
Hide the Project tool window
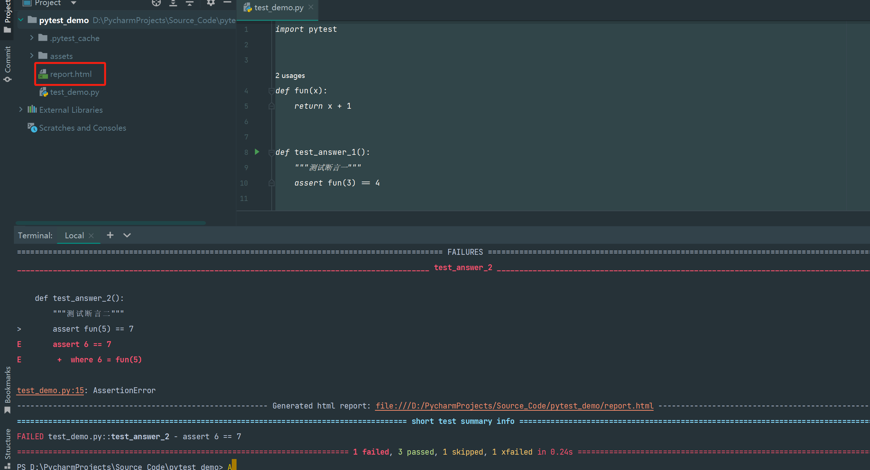pos(227,3)
